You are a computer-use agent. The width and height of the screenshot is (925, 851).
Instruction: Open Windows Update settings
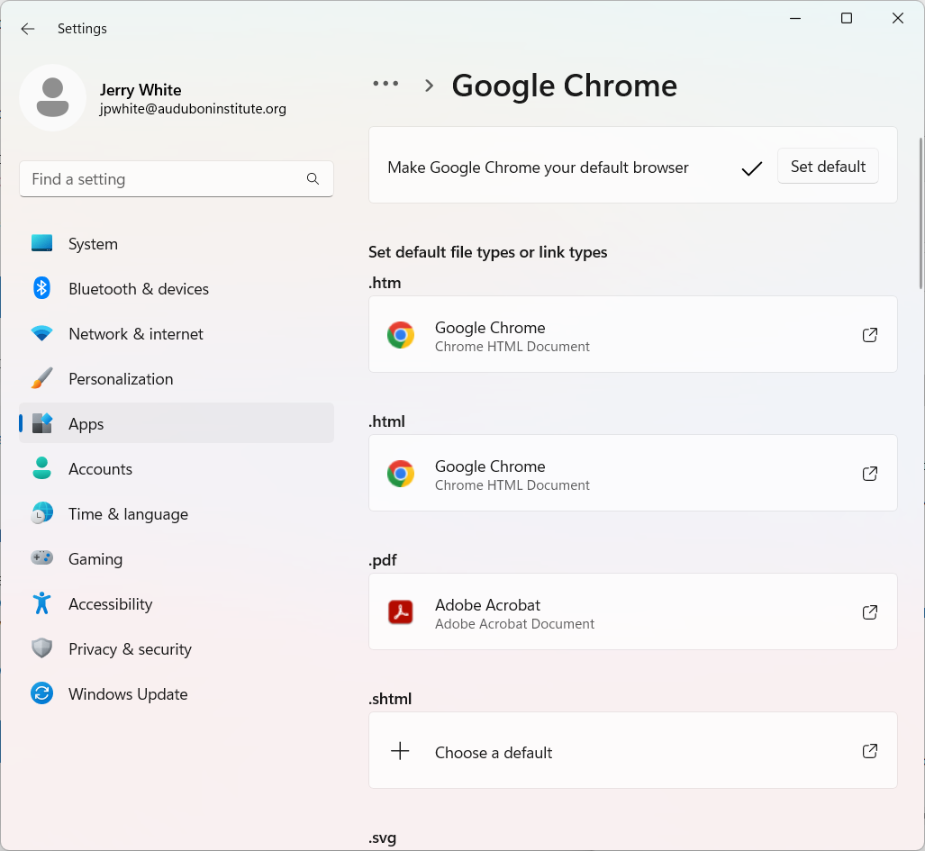[177, 694]
